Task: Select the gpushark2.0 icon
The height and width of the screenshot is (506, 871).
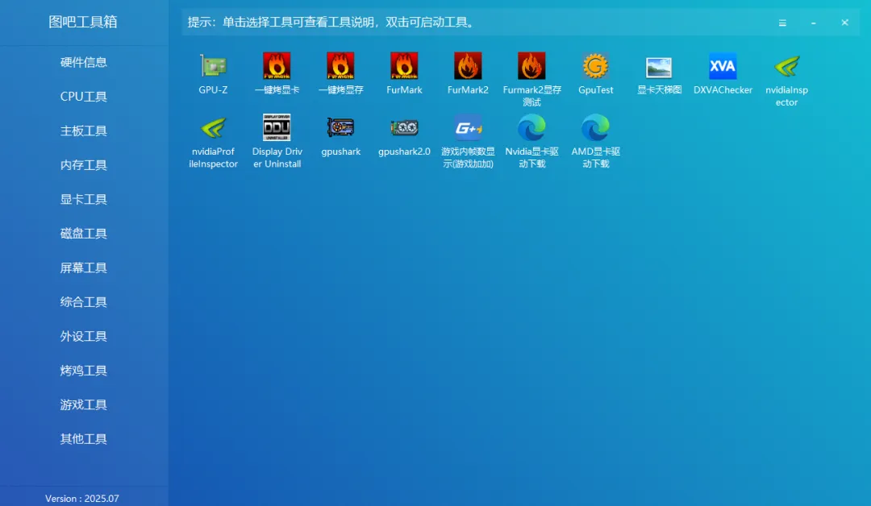Action: tap(404, 127)
